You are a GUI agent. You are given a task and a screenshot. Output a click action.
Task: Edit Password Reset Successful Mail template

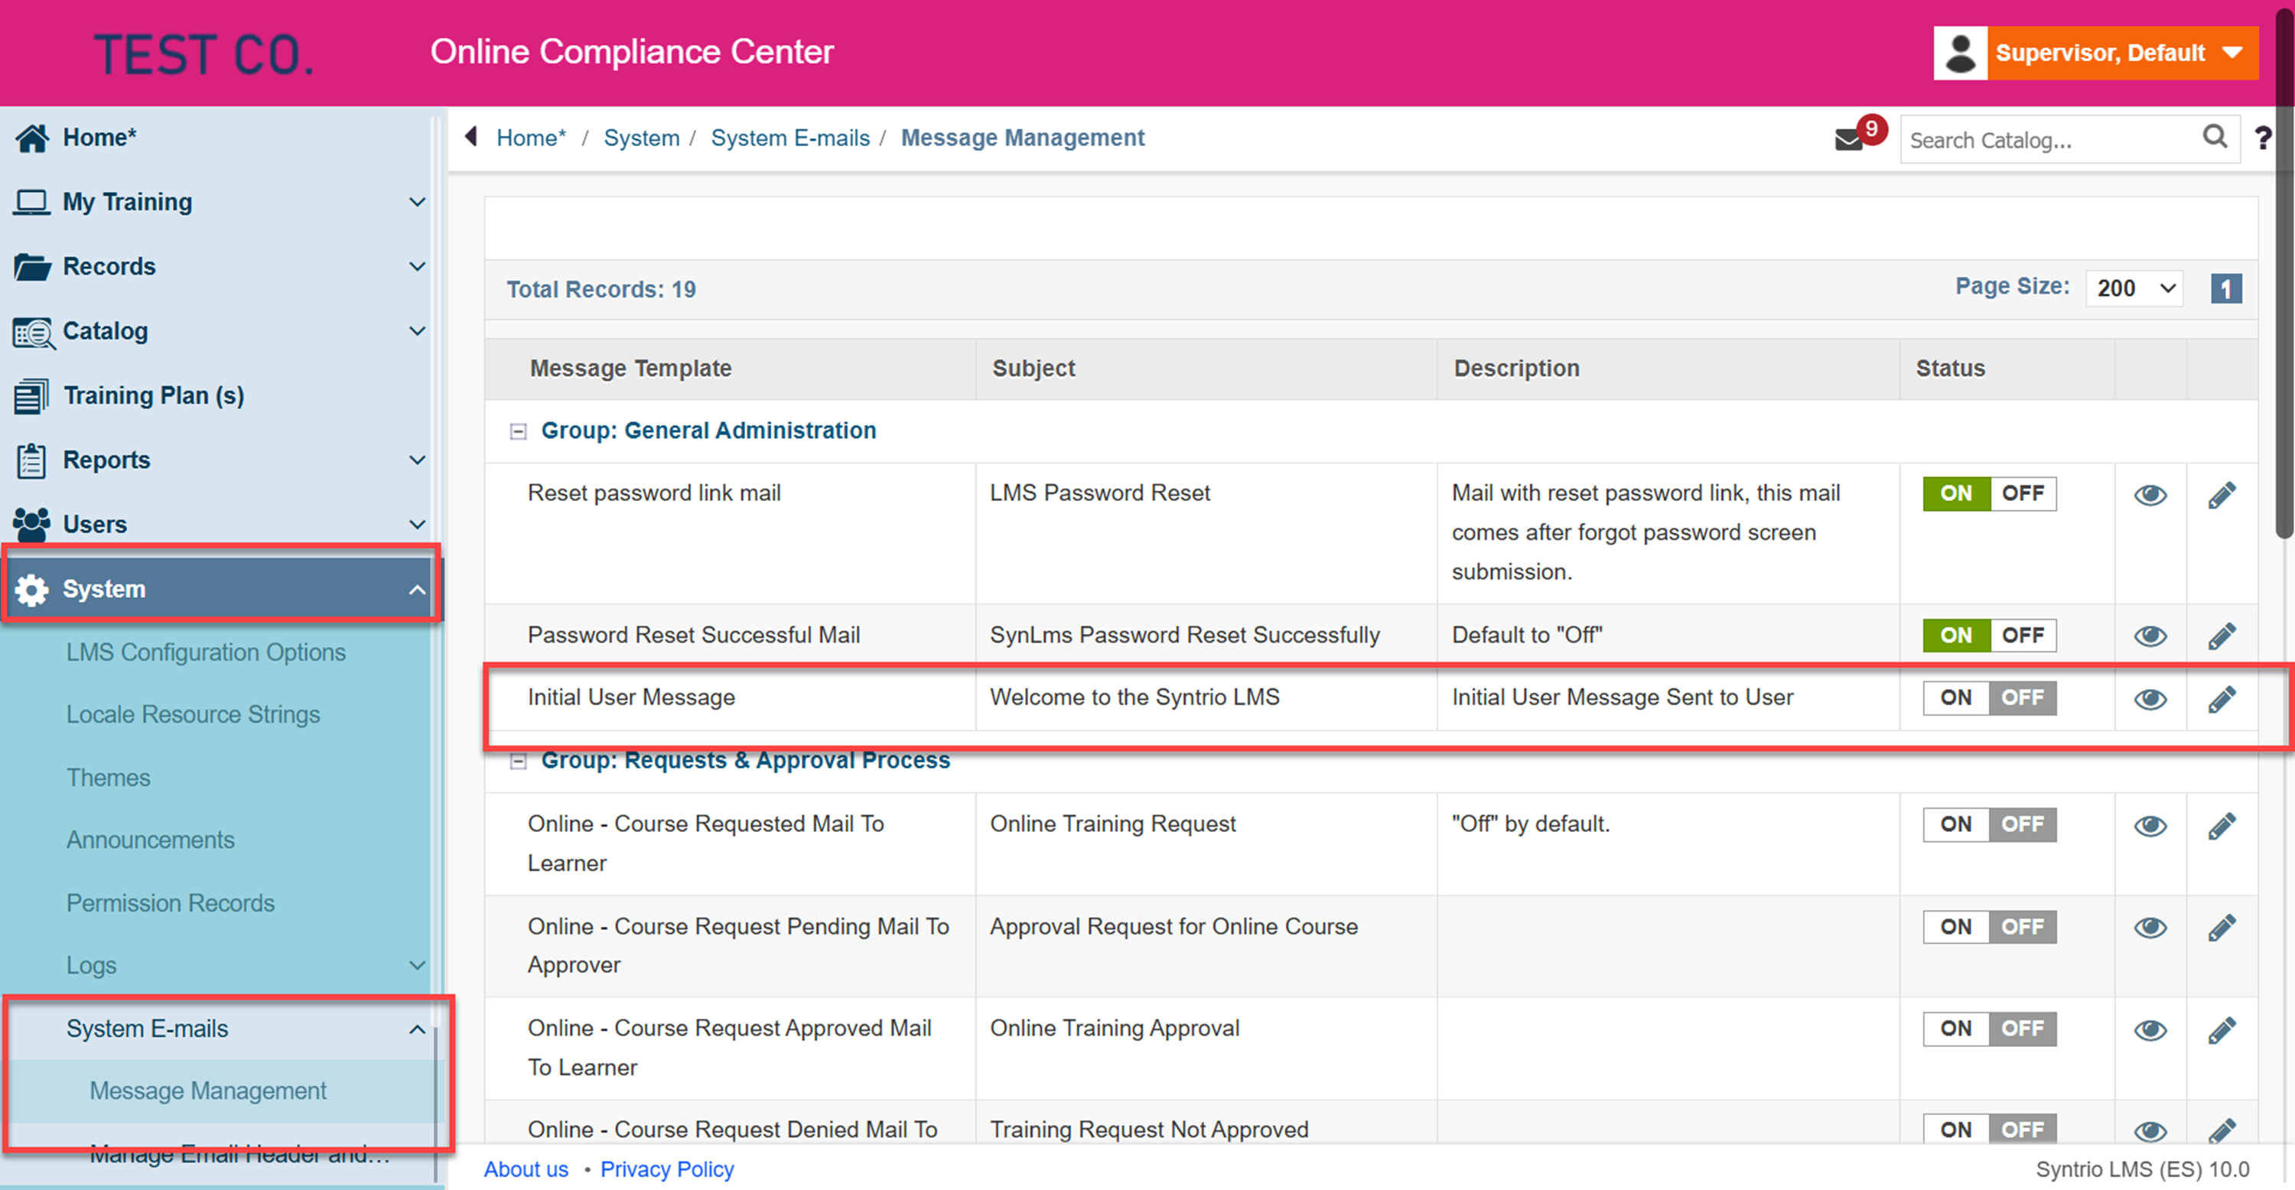pos(2221,636)
